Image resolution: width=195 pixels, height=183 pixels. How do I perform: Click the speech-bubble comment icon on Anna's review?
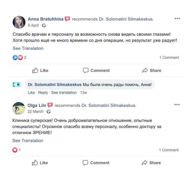point(86,70)
